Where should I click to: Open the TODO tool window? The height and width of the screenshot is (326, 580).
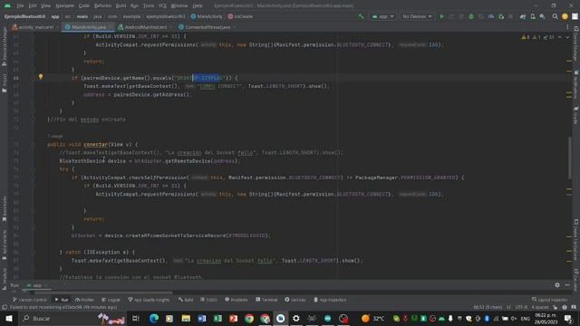pos(209,300)
